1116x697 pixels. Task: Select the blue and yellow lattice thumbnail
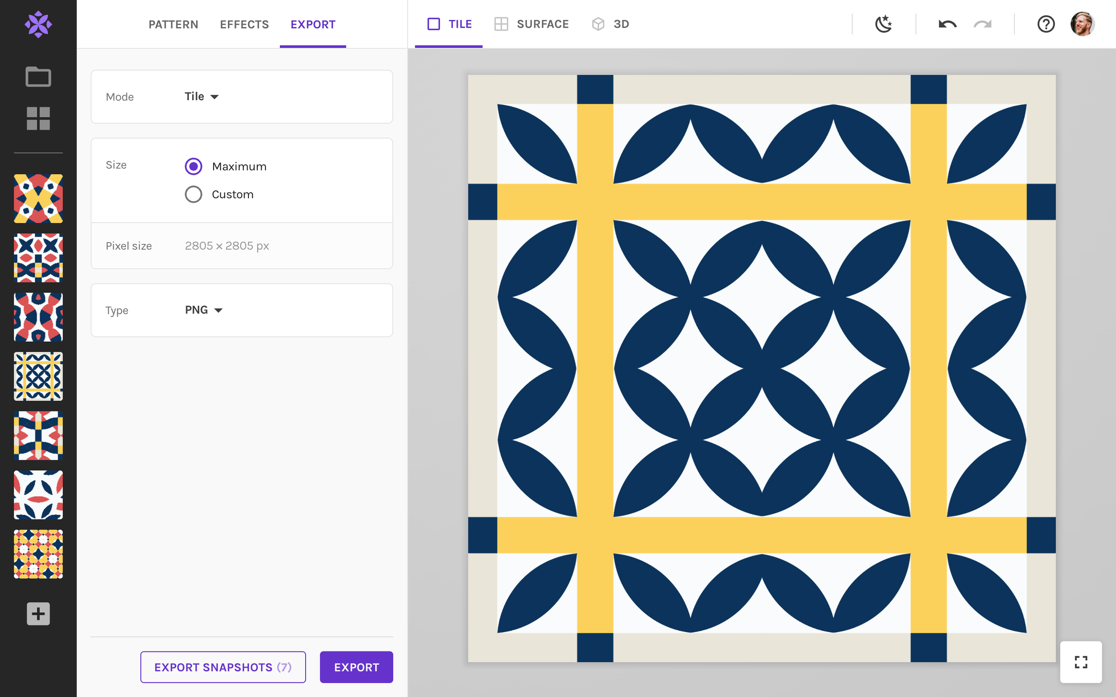pyautogui.click(x=38, y=376)
